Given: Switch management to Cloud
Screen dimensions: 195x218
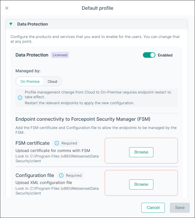Looking at the screenshot, I should pos(52,81).
